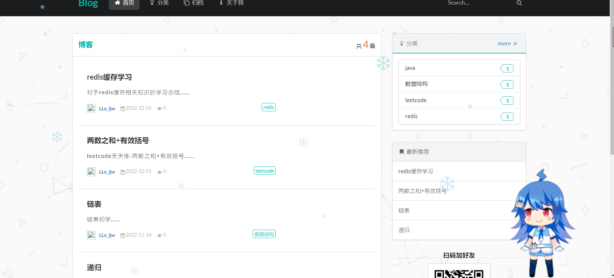Open the 分类 menu item
Screen dimensions: 614x278
point(159,3)
